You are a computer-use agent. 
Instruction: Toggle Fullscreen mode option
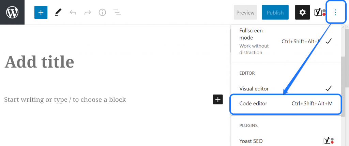click(x=286, y=41)
